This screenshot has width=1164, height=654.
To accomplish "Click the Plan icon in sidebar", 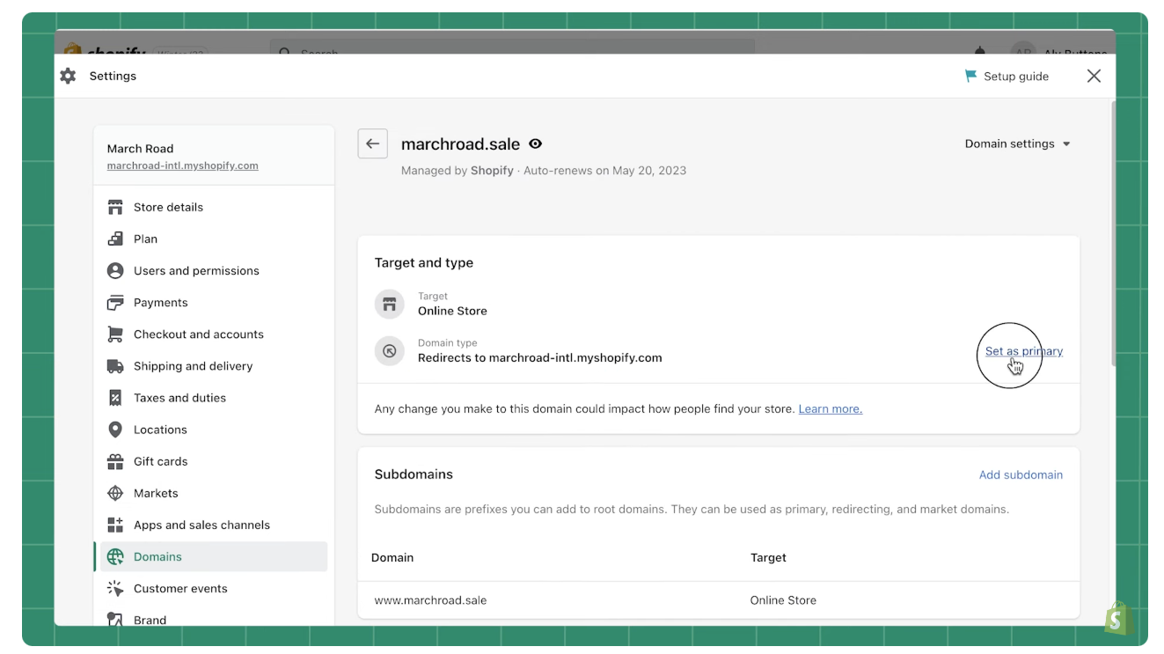I will (x=115, y=239).
